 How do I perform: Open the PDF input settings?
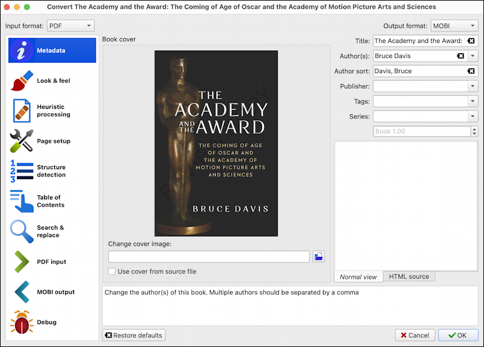[x=53, y=262]
